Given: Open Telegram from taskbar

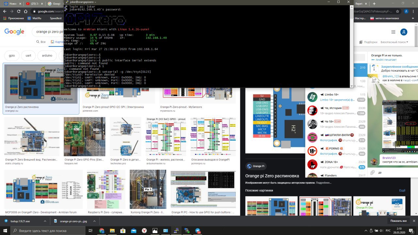Looking at the screenshot, I should tap(198, 230).
